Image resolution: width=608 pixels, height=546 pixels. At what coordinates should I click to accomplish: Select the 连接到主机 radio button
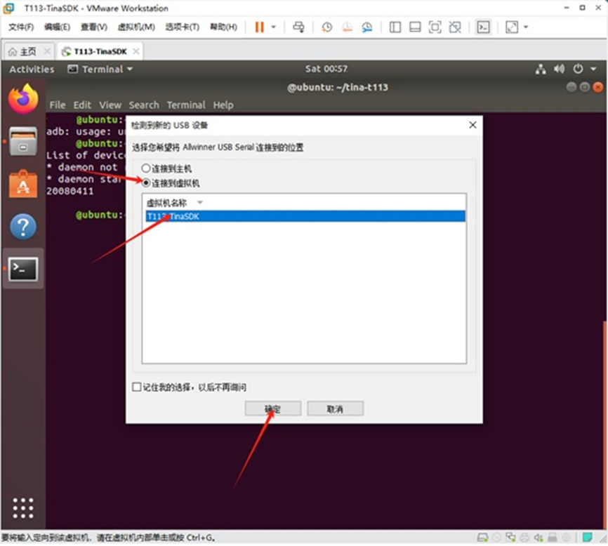tap(146, 168)
